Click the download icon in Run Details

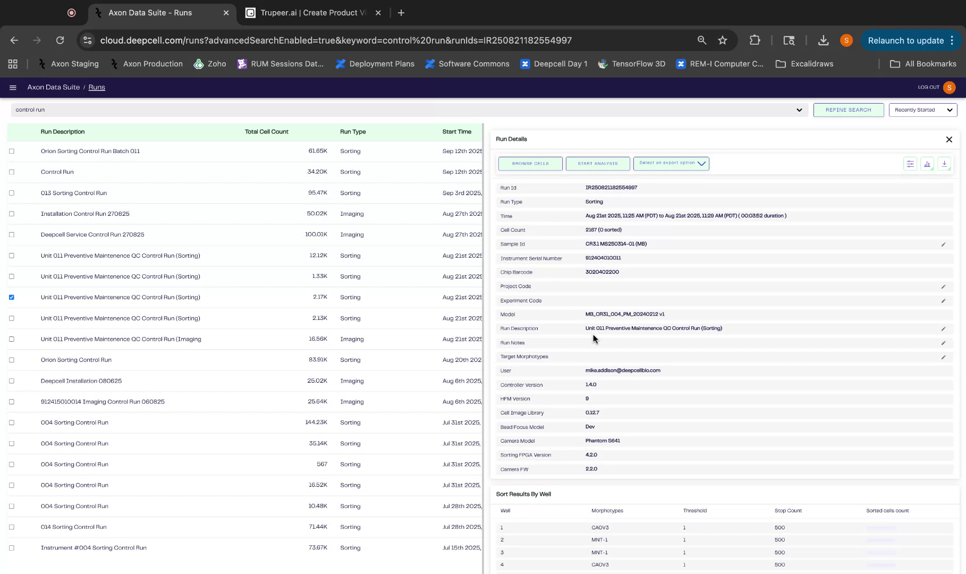coord(945,164)
